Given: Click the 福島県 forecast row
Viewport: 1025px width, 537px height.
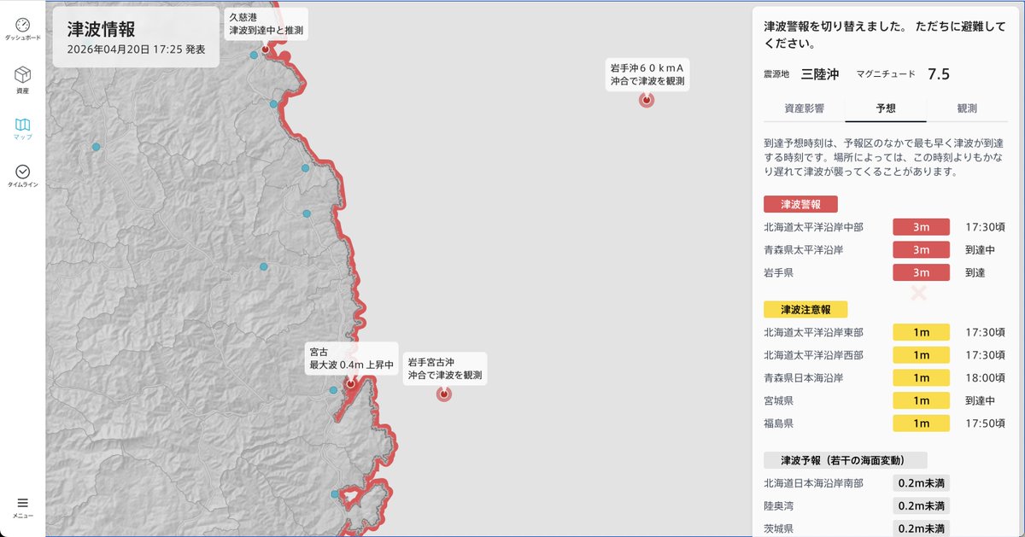Looking at the screenshot, I should pyautogui.click(x=886, y=423).
